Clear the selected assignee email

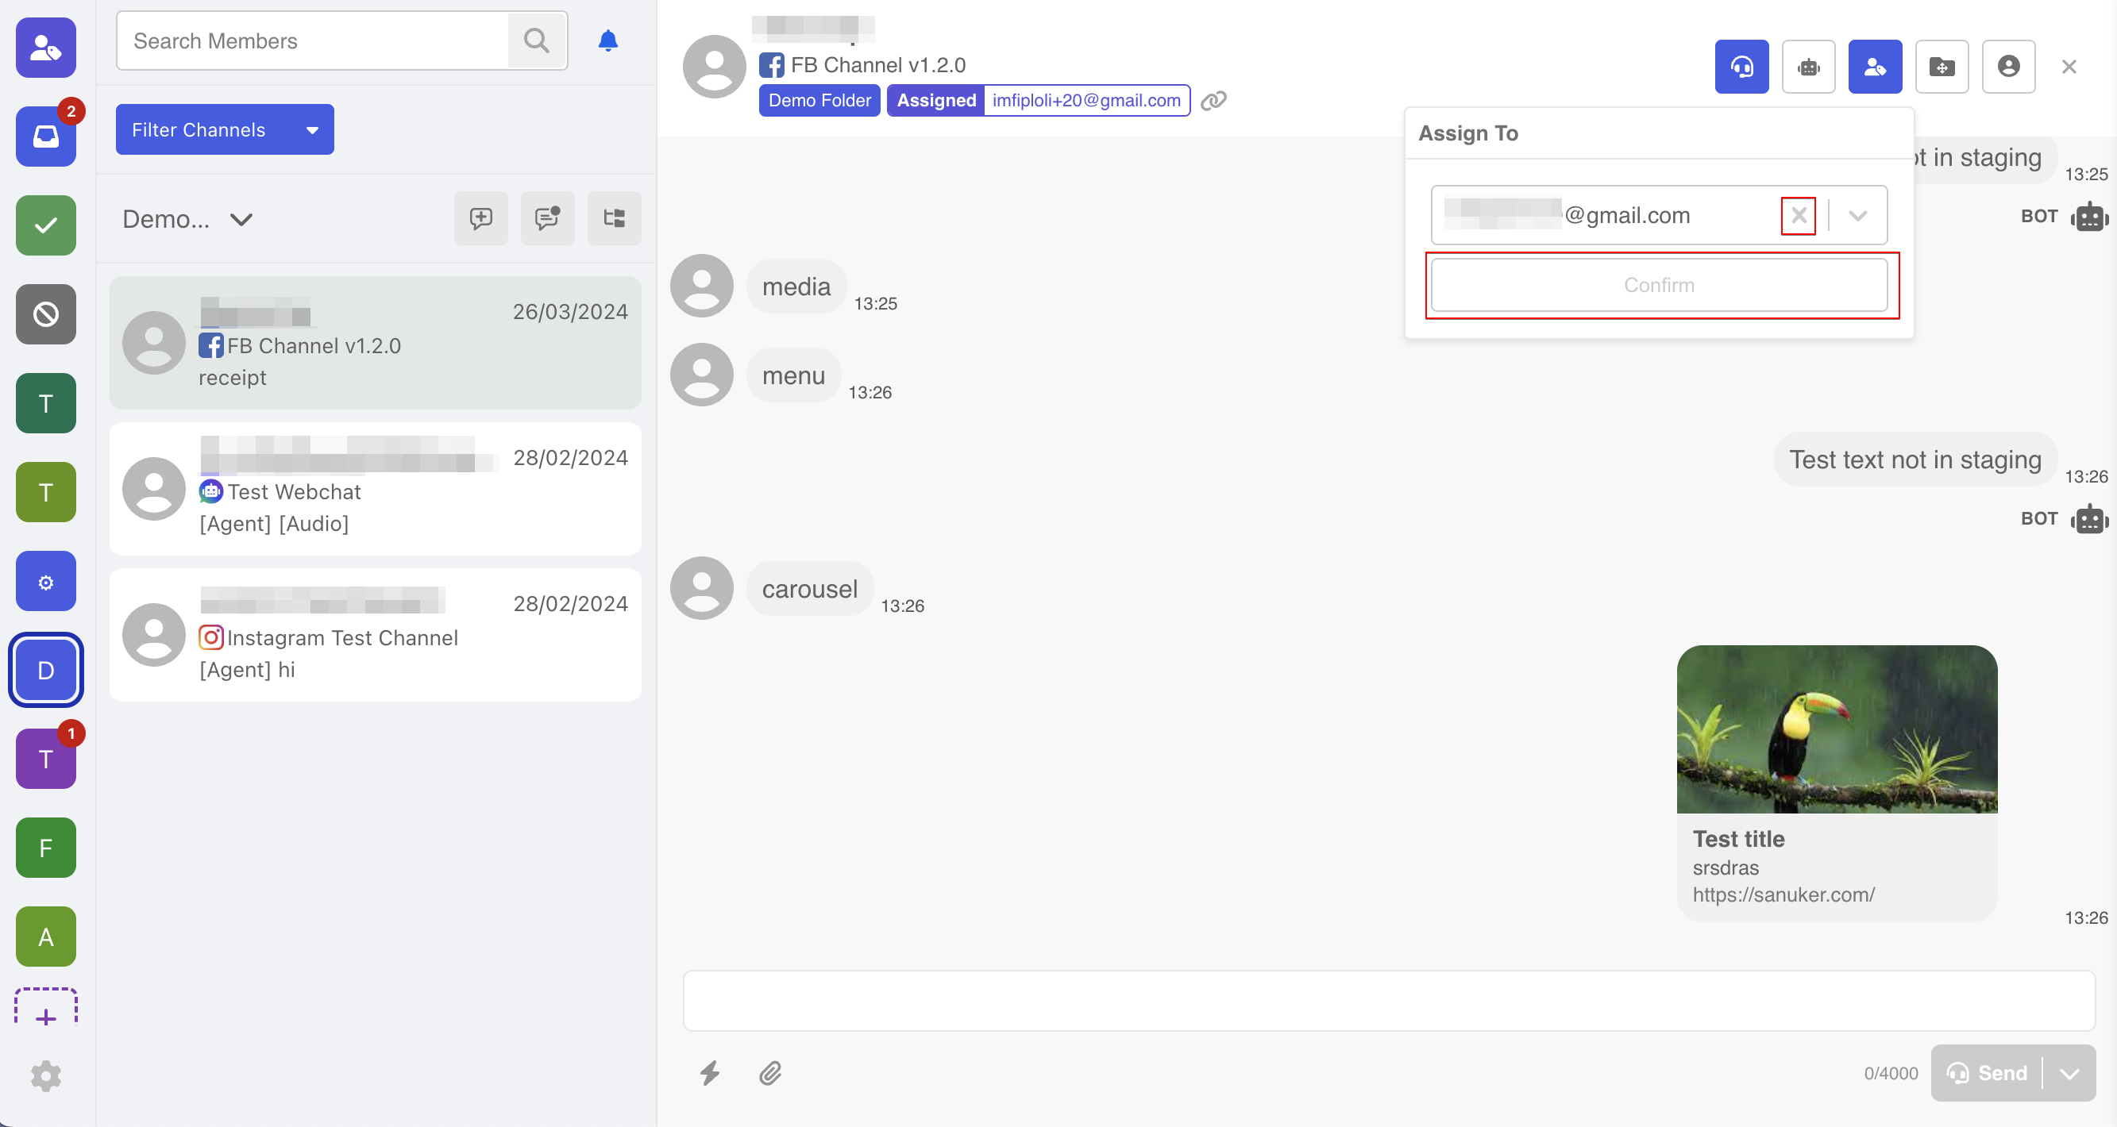tap(1798, 216)
